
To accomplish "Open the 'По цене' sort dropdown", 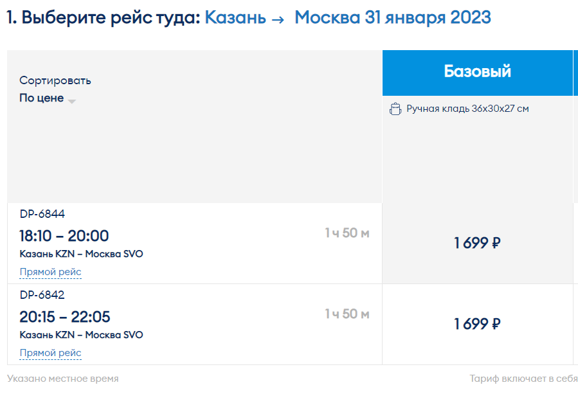I will 48,98.
